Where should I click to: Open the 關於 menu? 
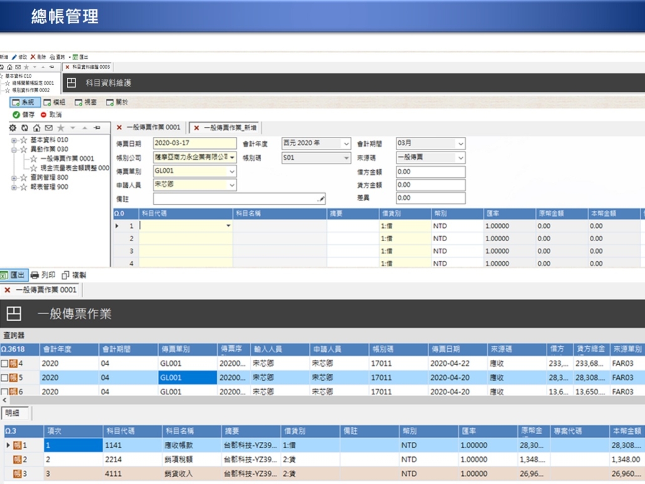[117, 102]
